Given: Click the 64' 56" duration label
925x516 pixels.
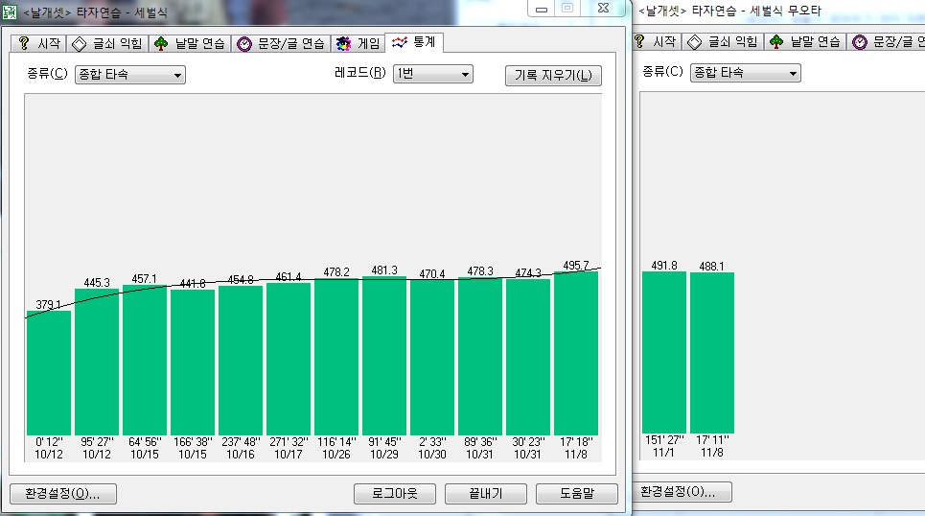Looking at the screenshot, I should 145,441.
